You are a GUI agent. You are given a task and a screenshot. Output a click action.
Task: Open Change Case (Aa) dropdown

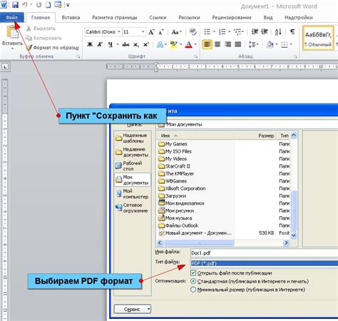pyautogui.click(x=176, y=32)
